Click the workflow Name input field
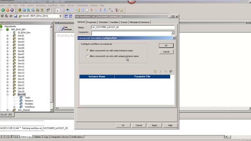 [133, 27]
